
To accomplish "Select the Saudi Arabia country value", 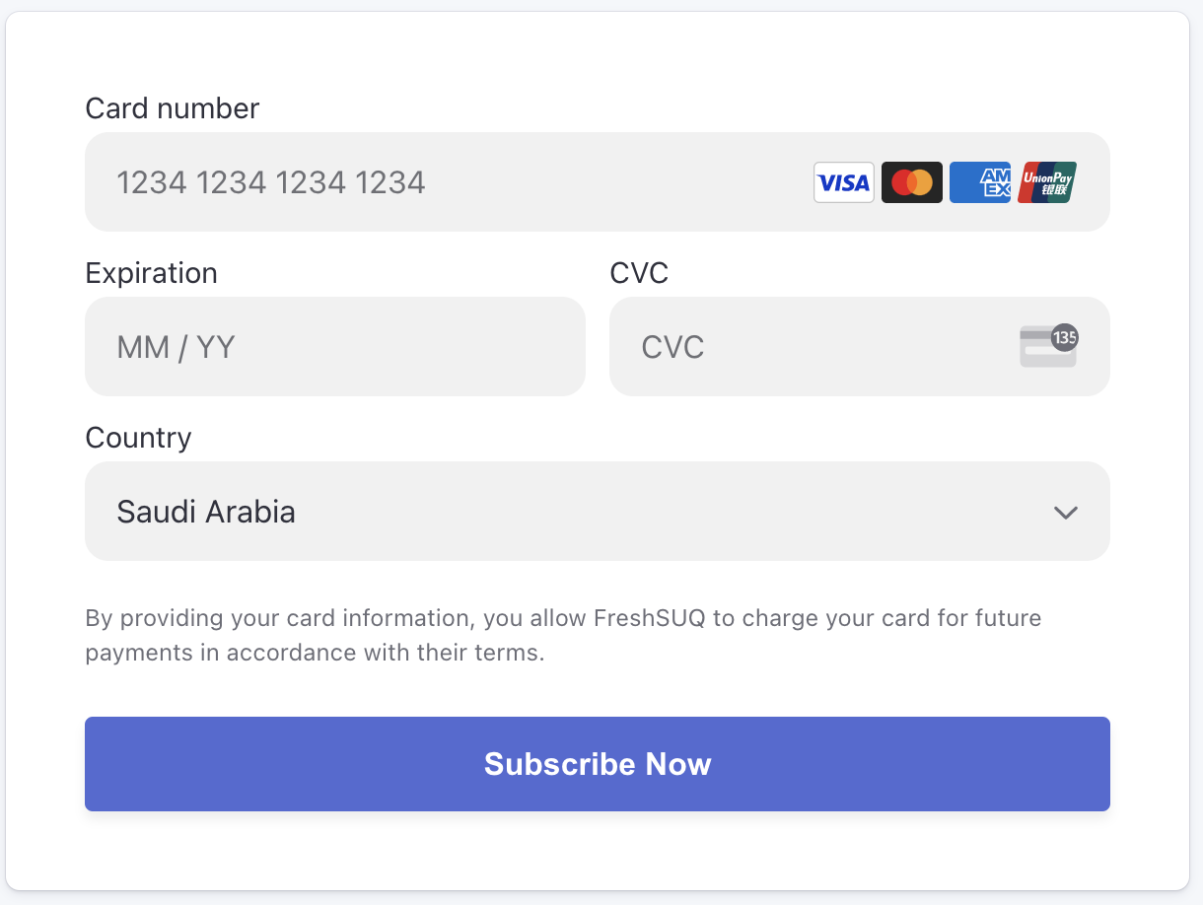I will (x=206, y=512).
